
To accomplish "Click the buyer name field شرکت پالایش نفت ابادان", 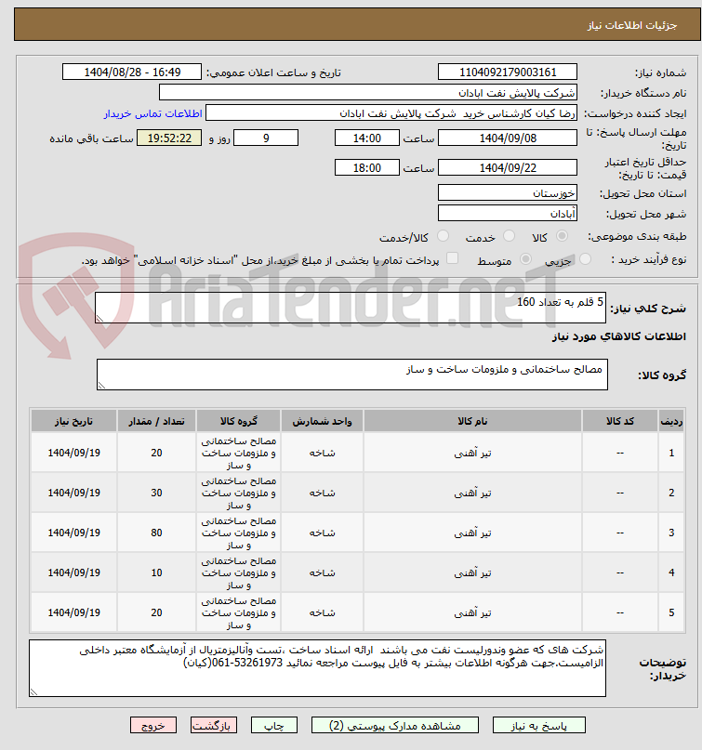I will pyautogui.click(x=368, y=93).
